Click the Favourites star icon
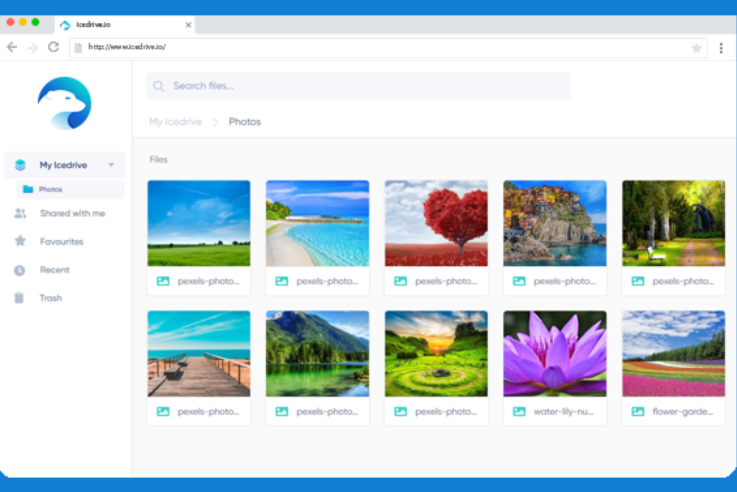 pos(20,241)
